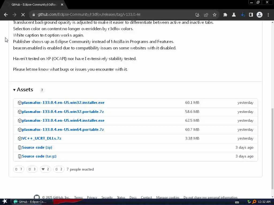Click the green arrows tray icon

click(x=249, y=202)
